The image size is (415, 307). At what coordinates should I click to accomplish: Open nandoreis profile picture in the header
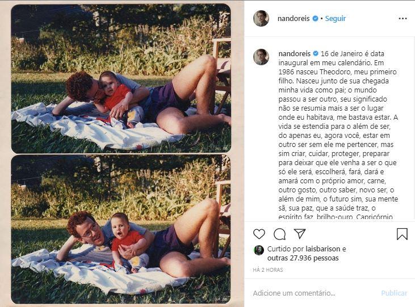[261, 19]
